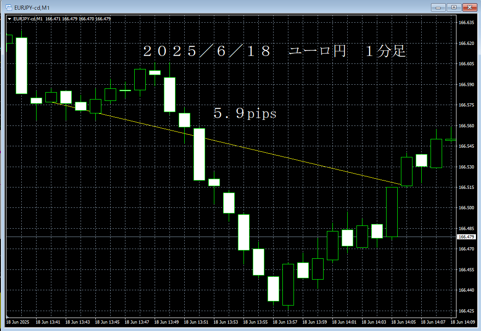Viewport: 481px width, 331px height.
Task: Click the 18 Jun 13:53 time label
Action: [x=226, y=322]
